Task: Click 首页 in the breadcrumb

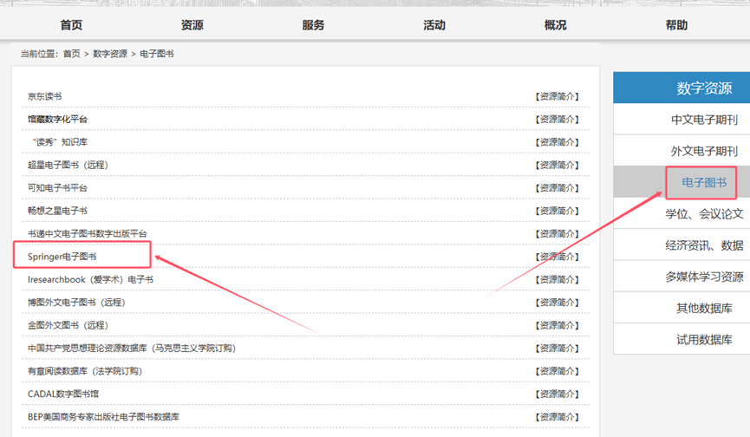Action: coord(72,54)
